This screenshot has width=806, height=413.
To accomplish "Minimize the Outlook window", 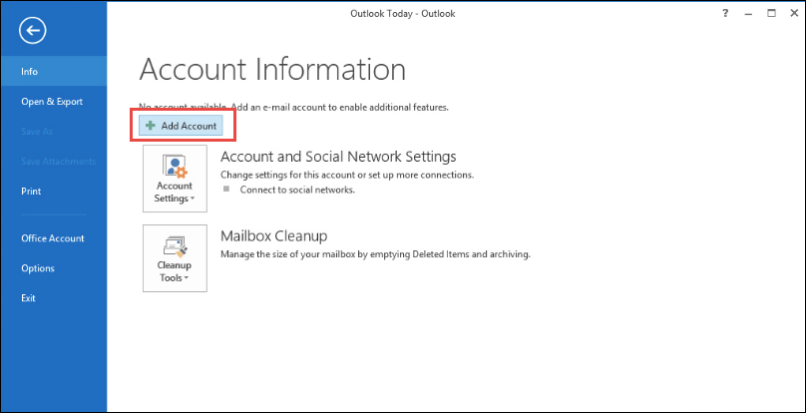I will coord(748,14).
